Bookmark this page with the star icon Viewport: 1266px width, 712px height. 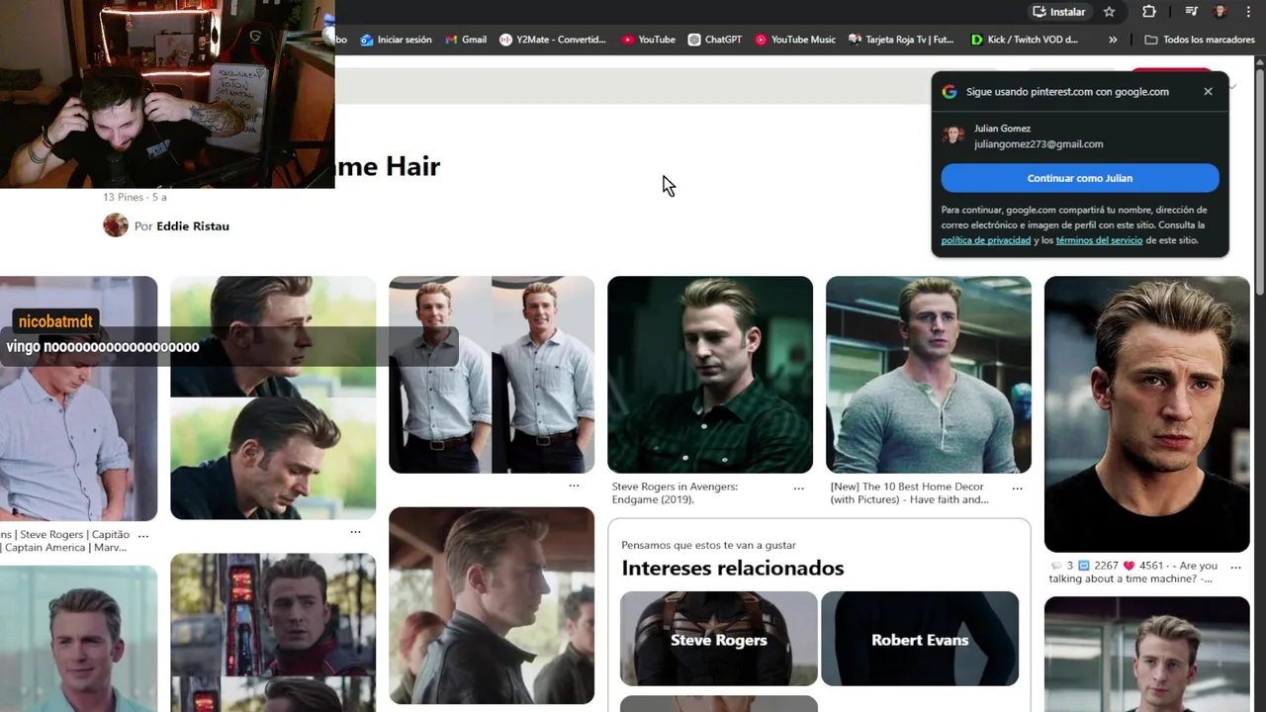coord(1109,12)
